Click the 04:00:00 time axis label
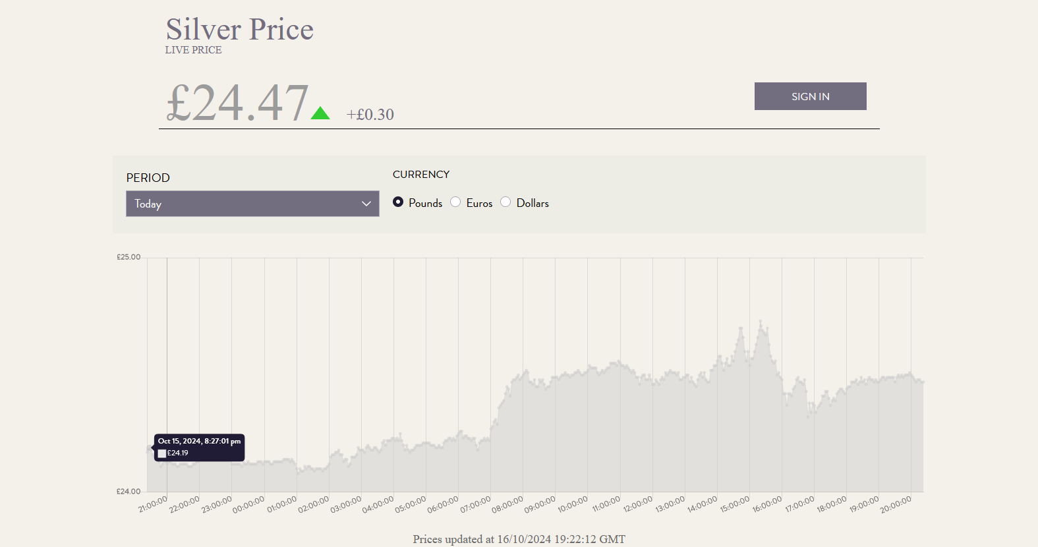This screenshot has height=547, width=1038. point(378,504)
